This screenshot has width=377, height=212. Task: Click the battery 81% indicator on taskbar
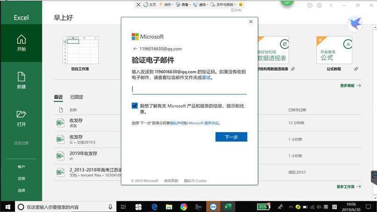(x=263, y=206)
